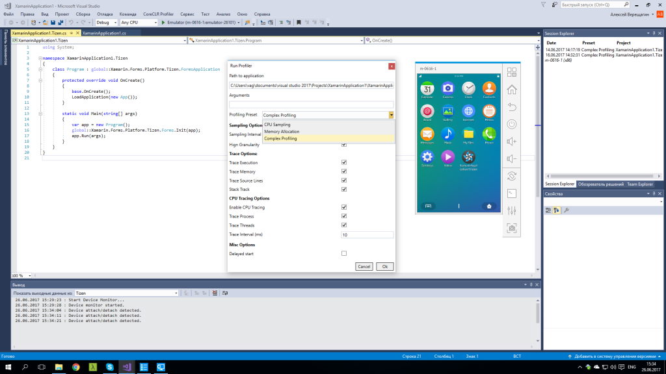Click the Windows Start button
Image resolution: width=666 pixels, height=374 pixels.
point(8,368)
